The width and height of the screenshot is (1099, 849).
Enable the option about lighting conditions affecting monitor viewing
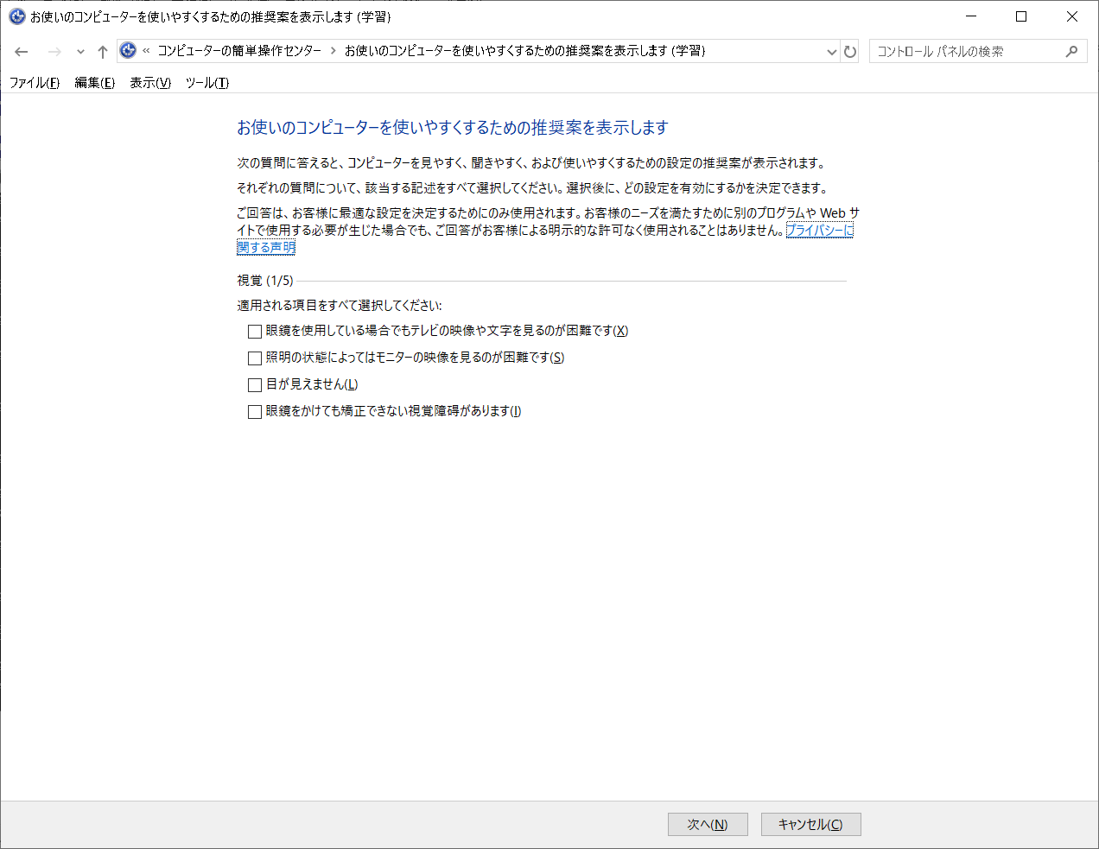click(x=255, y=358)
